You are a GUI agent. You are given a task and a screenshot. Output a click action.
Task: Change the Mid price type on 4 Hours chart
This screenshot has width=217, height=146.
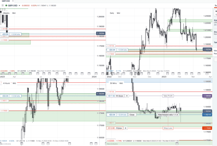pyautogui.click(x=14, y=83)
